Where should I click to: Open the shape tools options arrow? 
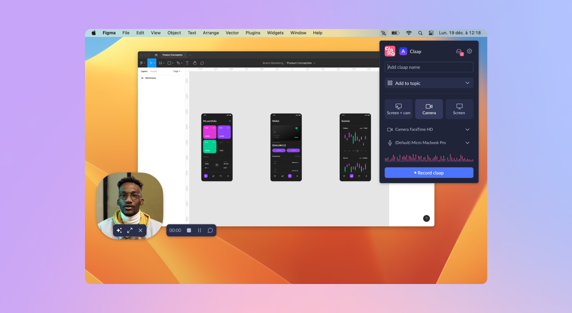pos(173,63)
